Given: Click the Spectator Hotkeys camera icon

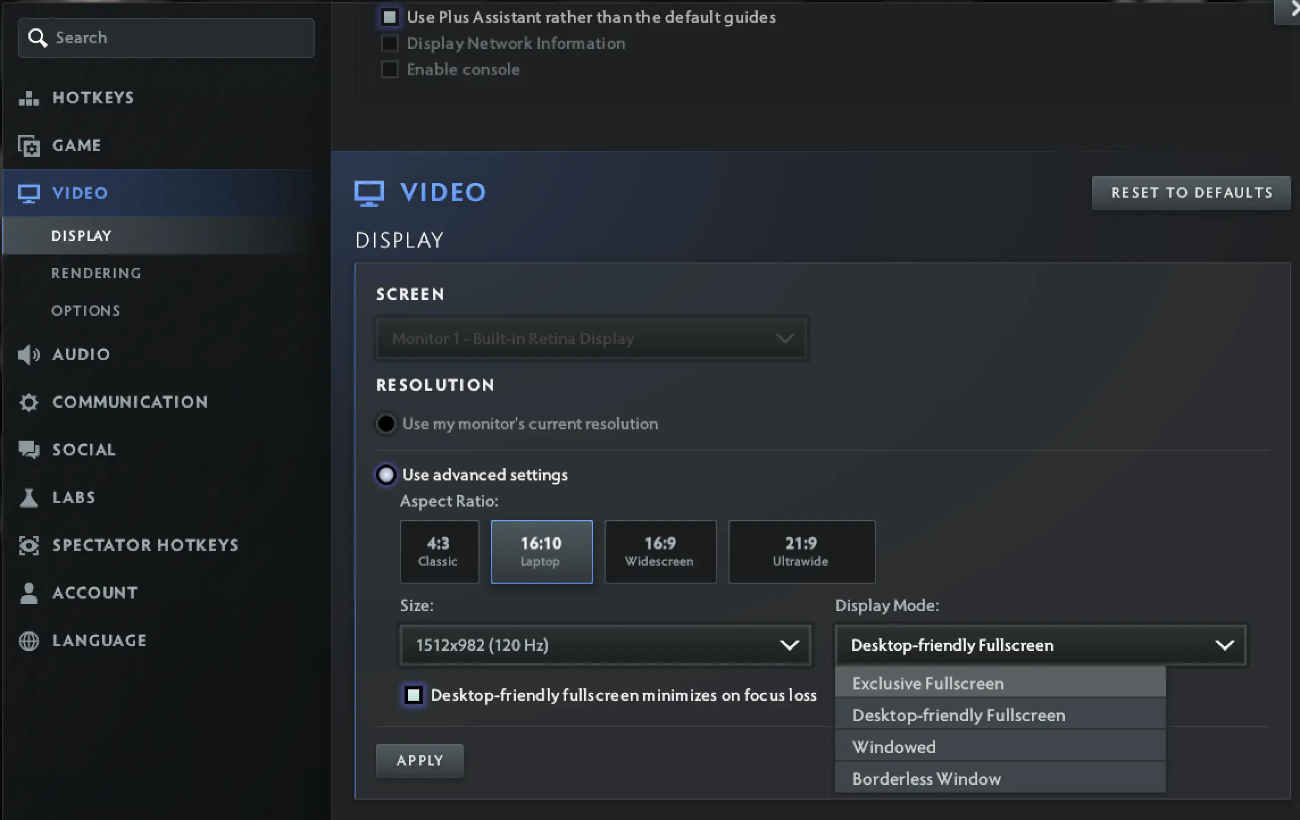Looking at the screenshot, I should click(x=28, y=545).
